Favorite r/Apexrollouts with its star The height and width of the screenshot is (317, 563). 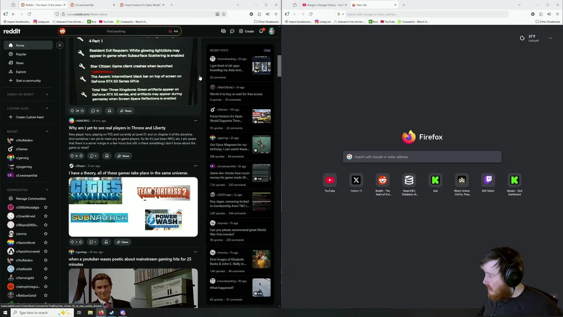click(x=45, y=243)
